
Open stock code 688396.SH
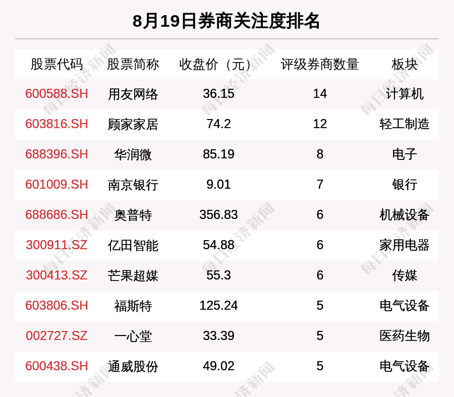coord(56,154)
